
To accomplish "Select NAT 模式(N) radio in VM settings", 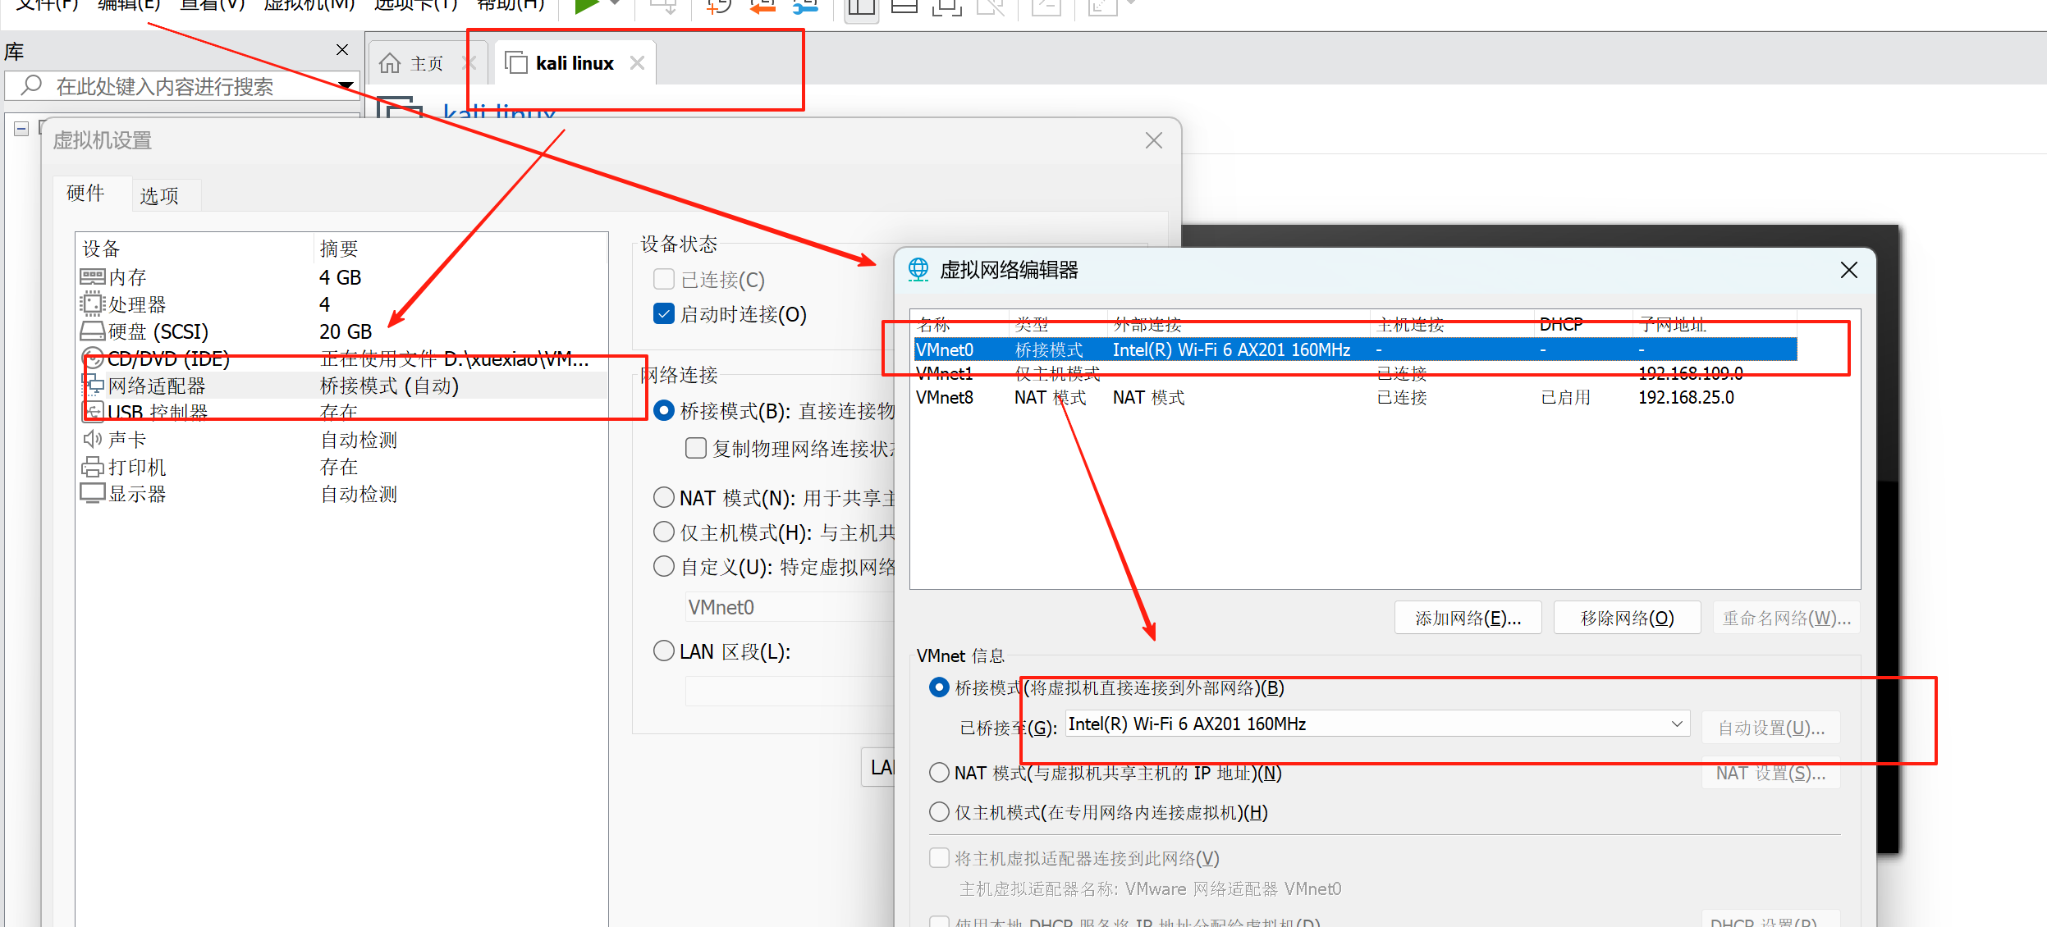I will (664, 497).
